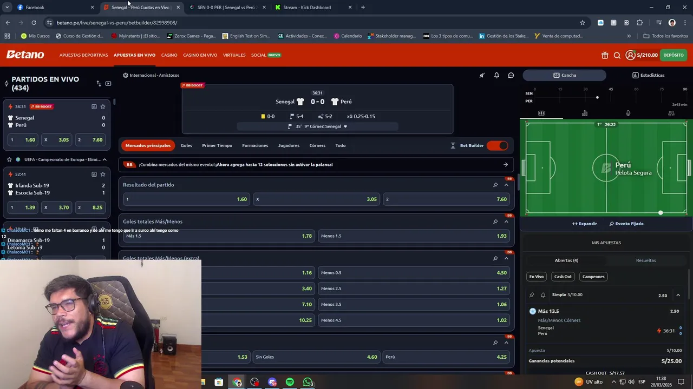This screenshot has width=693, height=389.
Task: Click the DEPÓSITO button
Action: (x=674, y=55)
